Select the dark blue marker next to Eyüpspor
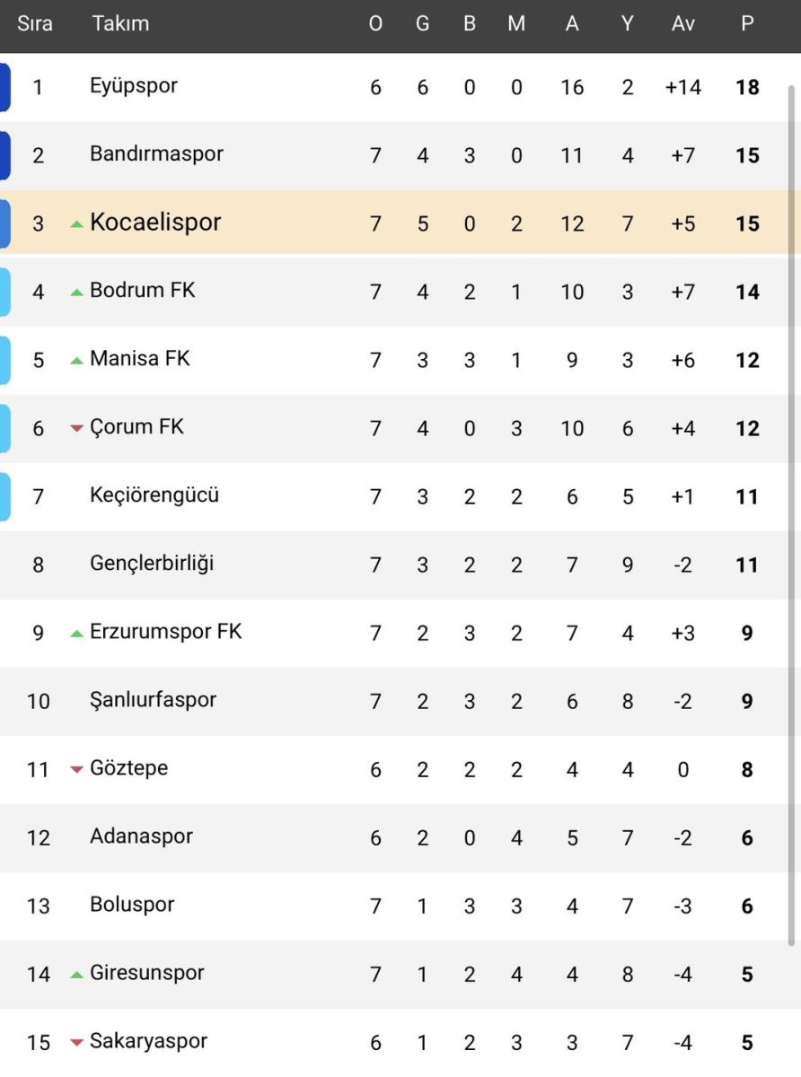The image size is (801, 1077). point(4,87)
